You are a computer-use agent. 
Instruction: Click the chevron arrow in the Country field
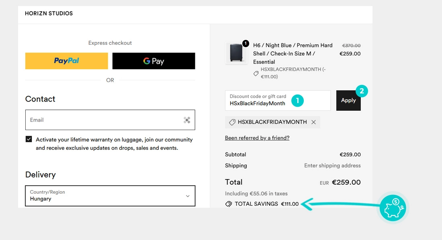click(x=187, y=196)
